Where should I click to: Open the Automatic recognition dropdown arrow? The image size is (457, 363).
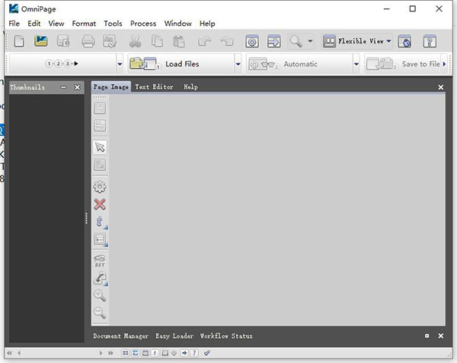point(356,64)
